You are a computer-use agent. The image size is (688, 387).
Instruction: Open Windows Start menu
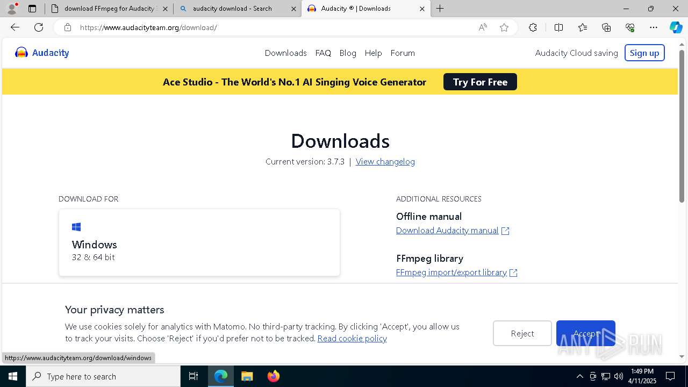(x=13, y=376)
